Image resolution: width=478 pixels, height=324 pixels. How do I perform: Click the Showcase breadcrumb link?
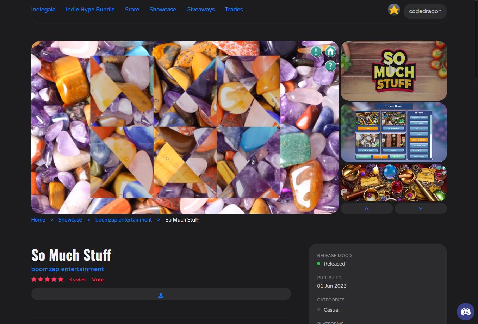coord(70,220)
